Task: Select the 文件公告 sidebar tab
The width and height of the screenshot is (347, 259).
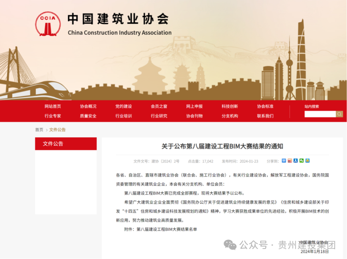Action: (x=66, y=144)
